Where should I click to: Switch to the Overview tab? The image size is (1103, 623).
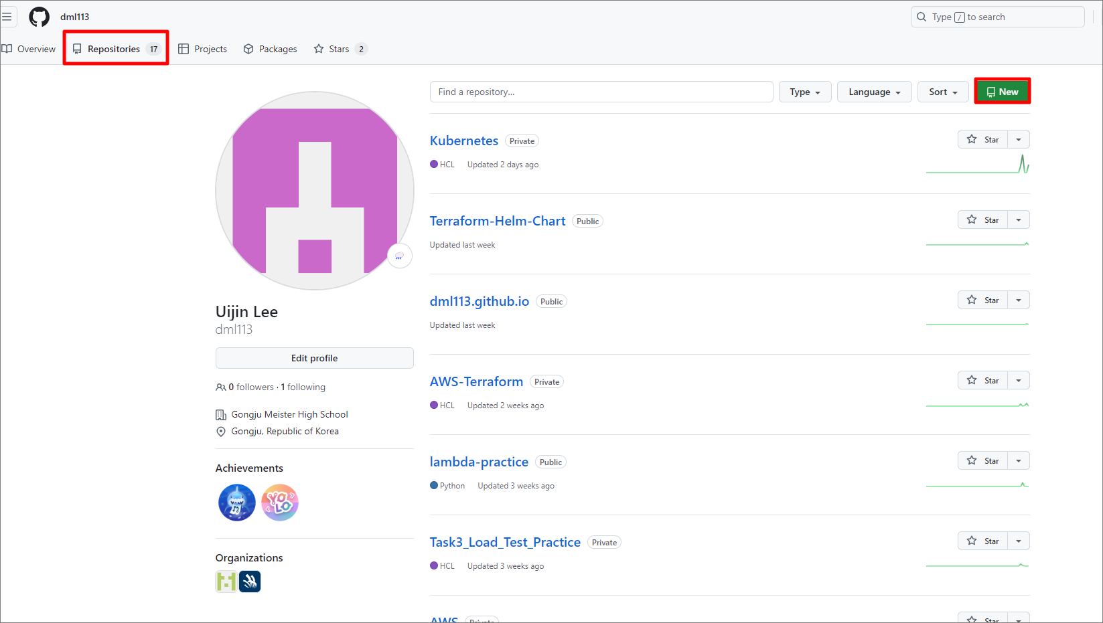(29, 49)
